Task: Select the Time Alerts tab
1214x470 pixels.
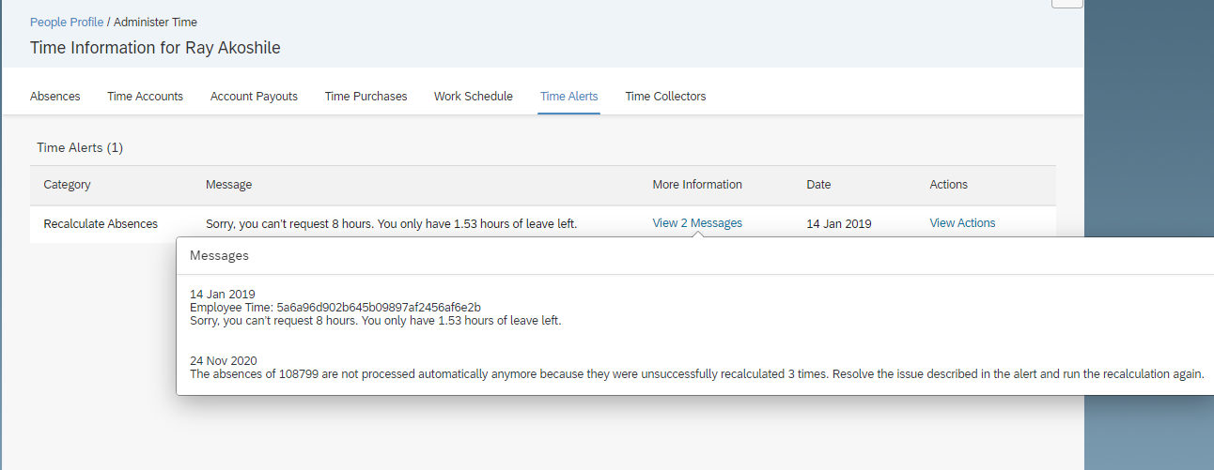Action: point(568,96)
